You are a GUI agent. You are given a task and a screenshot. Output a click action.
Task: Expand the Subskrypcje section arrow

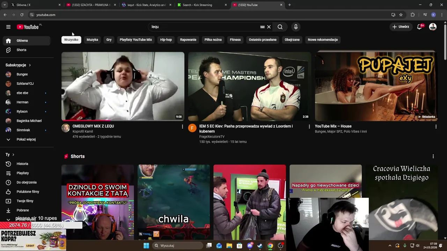(x=30, y=65)
